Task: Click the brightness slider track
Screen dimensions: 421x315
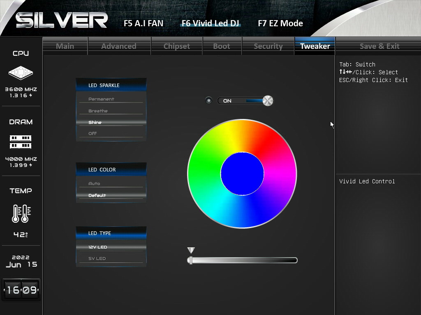Action: (243, 260)
